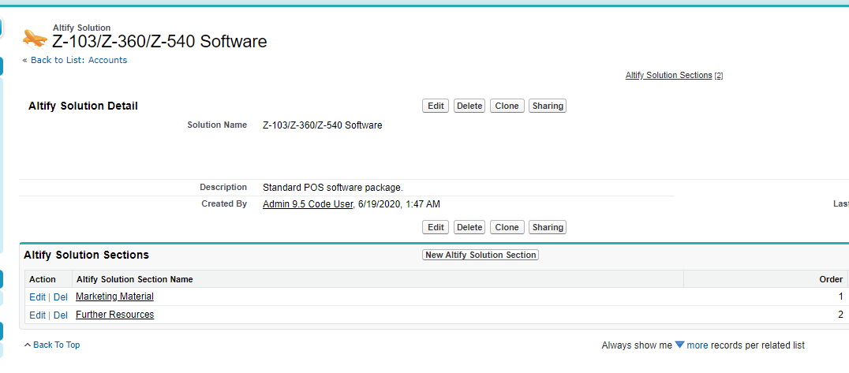849x373 pixels.
Task: Edit the Marketing Material section row
Action: coord(37,297)
